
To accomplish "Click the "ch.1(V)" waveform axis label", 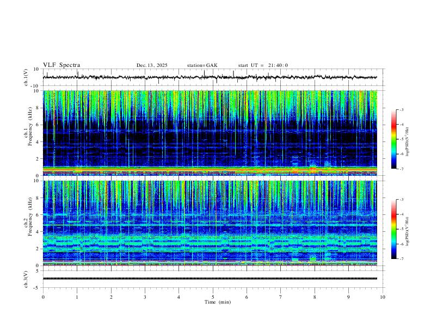I will (26, 77).
